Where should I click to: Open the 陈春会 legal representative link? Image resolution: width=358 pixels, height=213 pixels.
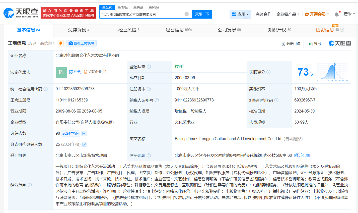pos(75,72)
